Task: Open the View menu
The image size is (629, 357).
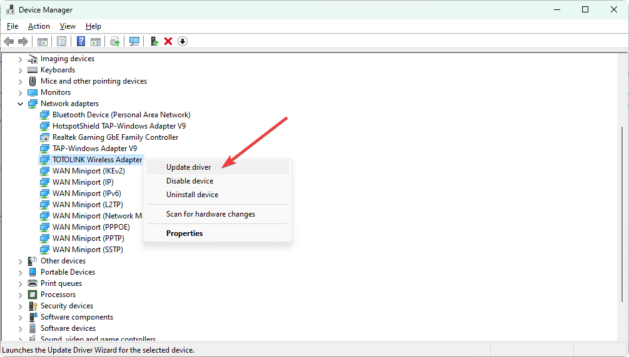Action: [x=68, y=26]
